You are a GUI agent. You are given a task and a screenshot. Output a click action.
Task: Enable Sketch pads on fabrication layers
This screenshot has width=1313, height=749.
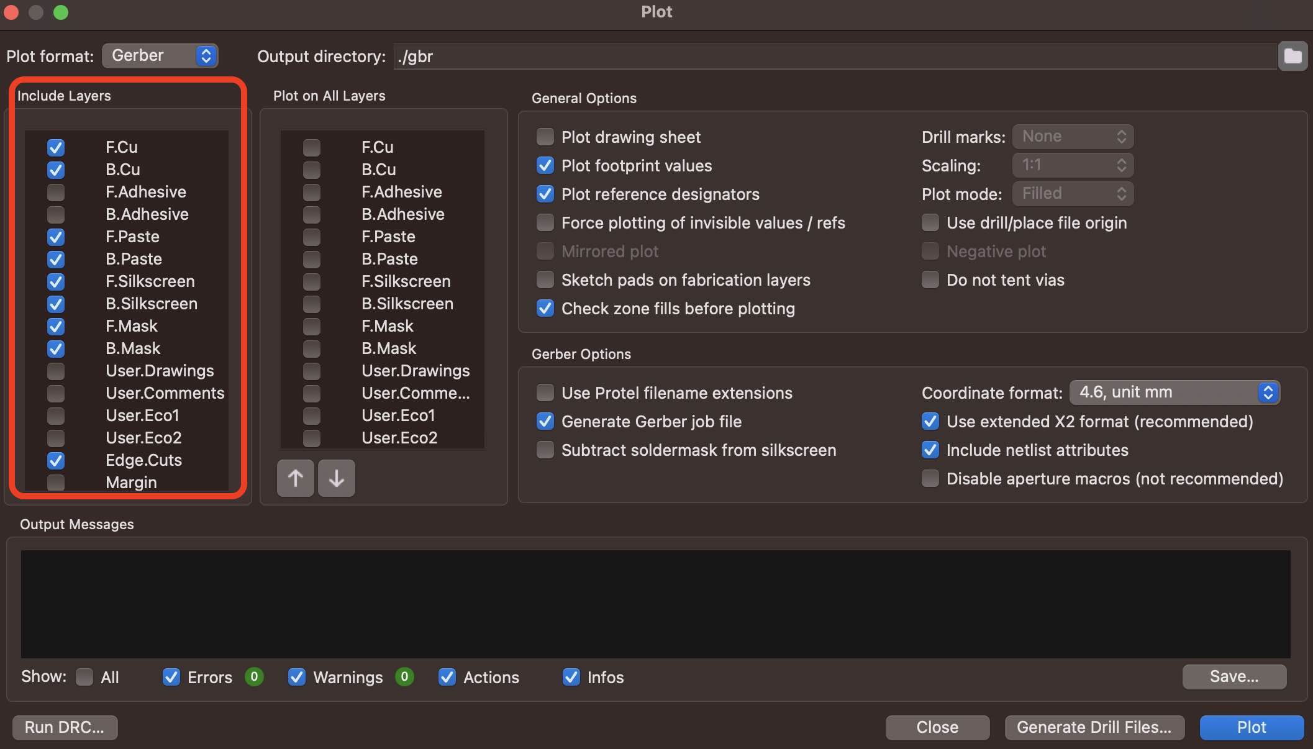click(x=545, y=279)
